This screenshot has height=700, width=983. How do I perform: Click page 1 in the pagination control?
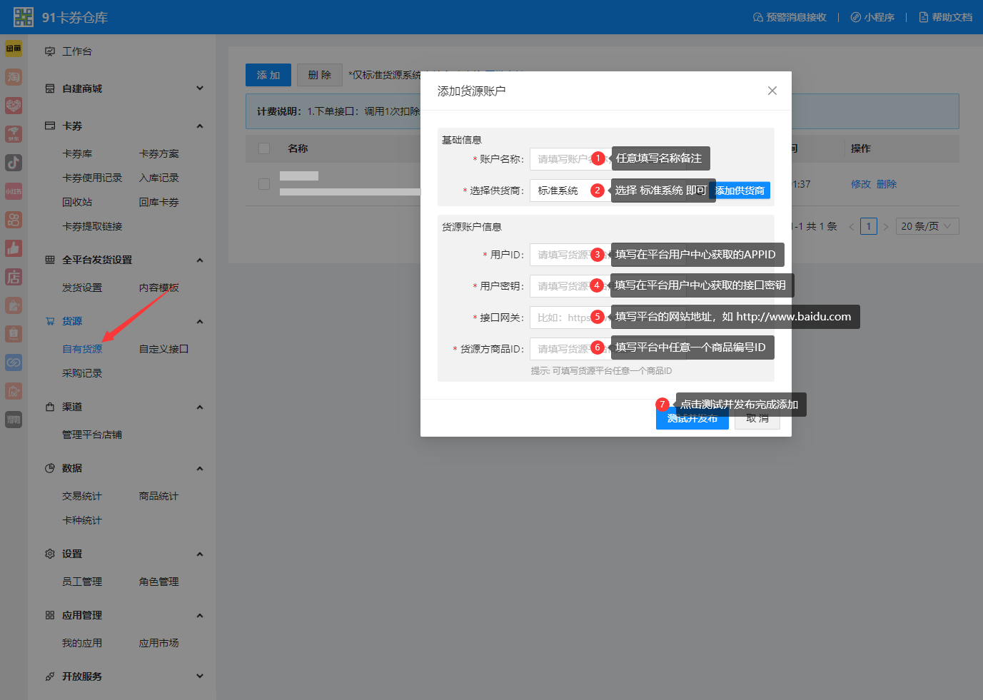point(868,225)
